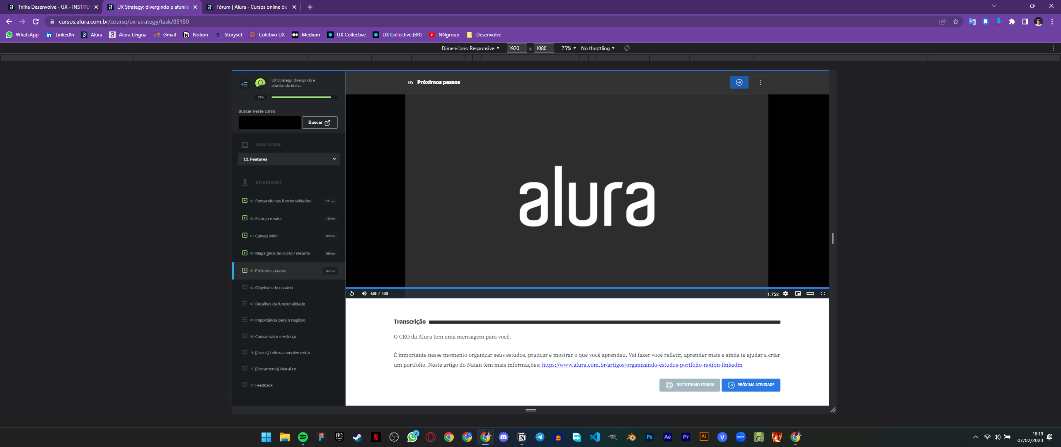Click the 'Buscar' search button in sidebar
The width and height of the screenshot is (1061, 447).
coord(320,122)
